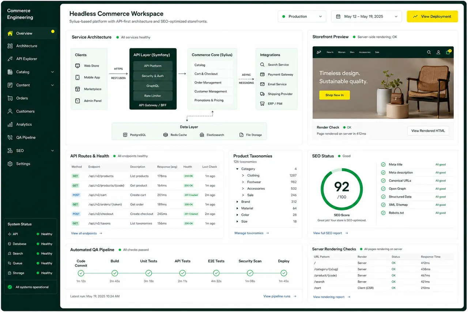This screenshot has width=468, height=312.
Task: Click the Email Service envelope icon
Action: coord(262,84)
